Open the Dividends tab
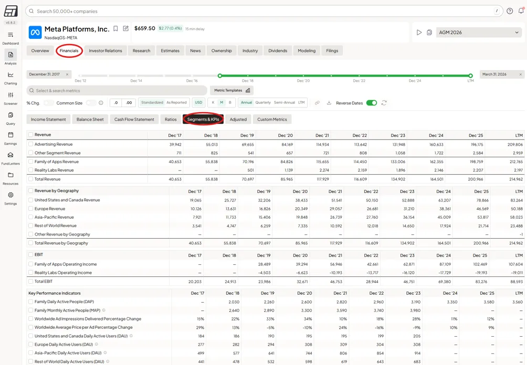This screenshot has height=365, width=527. pyautogui.click(x=278, y=51)
